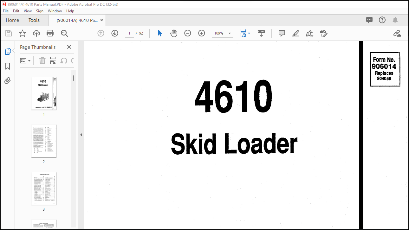The height and width of the screenshot is (230, 409).
Task: Click the 'Page Thumbnails' panel title
Action: tap(38, 47)
